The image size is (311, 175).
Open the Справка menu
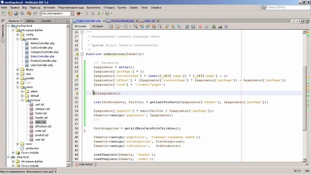tap(156, 8)
